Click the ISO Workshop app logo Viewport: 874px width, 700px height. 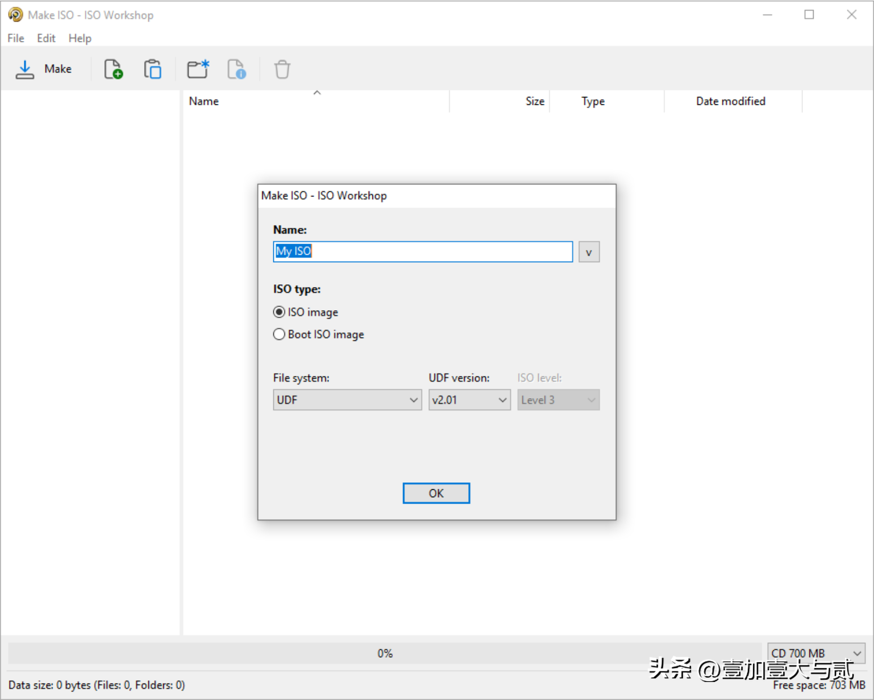(15, 15)
